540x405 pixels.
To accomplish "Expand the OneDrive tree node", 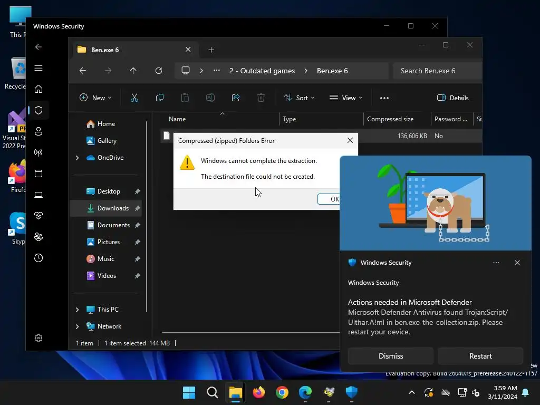I will pyautogui.click(x=77, y=158).
